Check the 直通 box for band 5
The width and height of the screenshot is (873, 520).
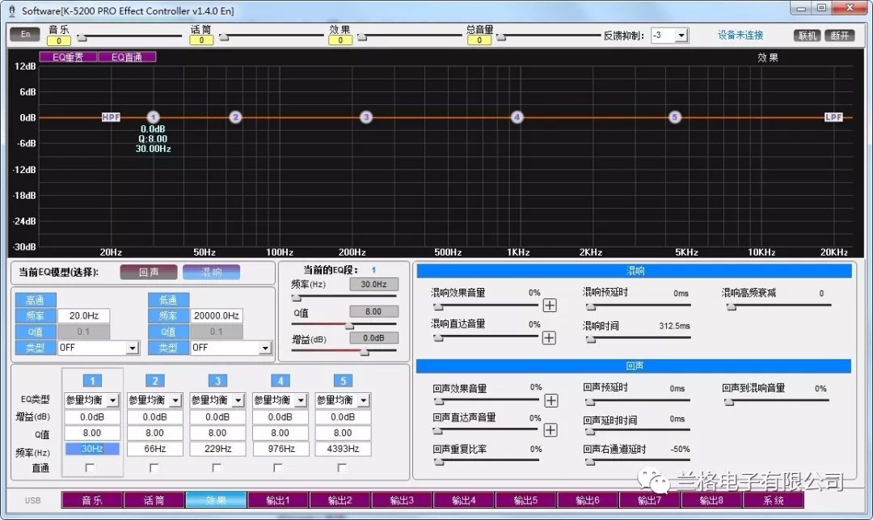tap(342, 468)
